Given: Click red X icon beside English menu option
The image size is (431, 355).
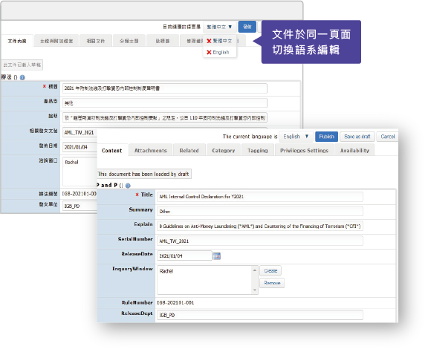Looking at the screenshot, I should pyautogui.click(x=209, y=52).
